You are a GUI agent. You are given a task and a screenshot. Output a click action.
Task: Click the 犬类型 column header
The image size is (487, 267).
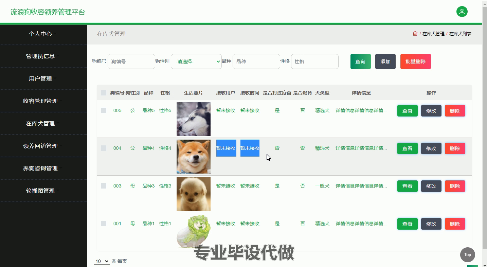pos(322,93)
